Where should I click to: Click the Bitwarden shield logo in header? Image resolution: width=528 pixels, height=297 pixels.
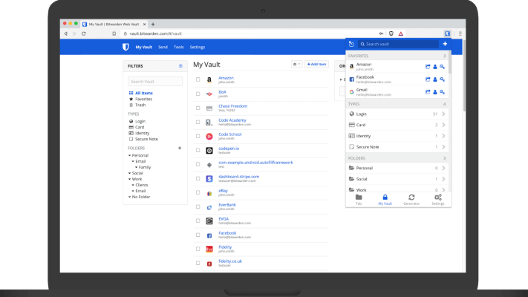pyautogui.click(x=126, y=47)
